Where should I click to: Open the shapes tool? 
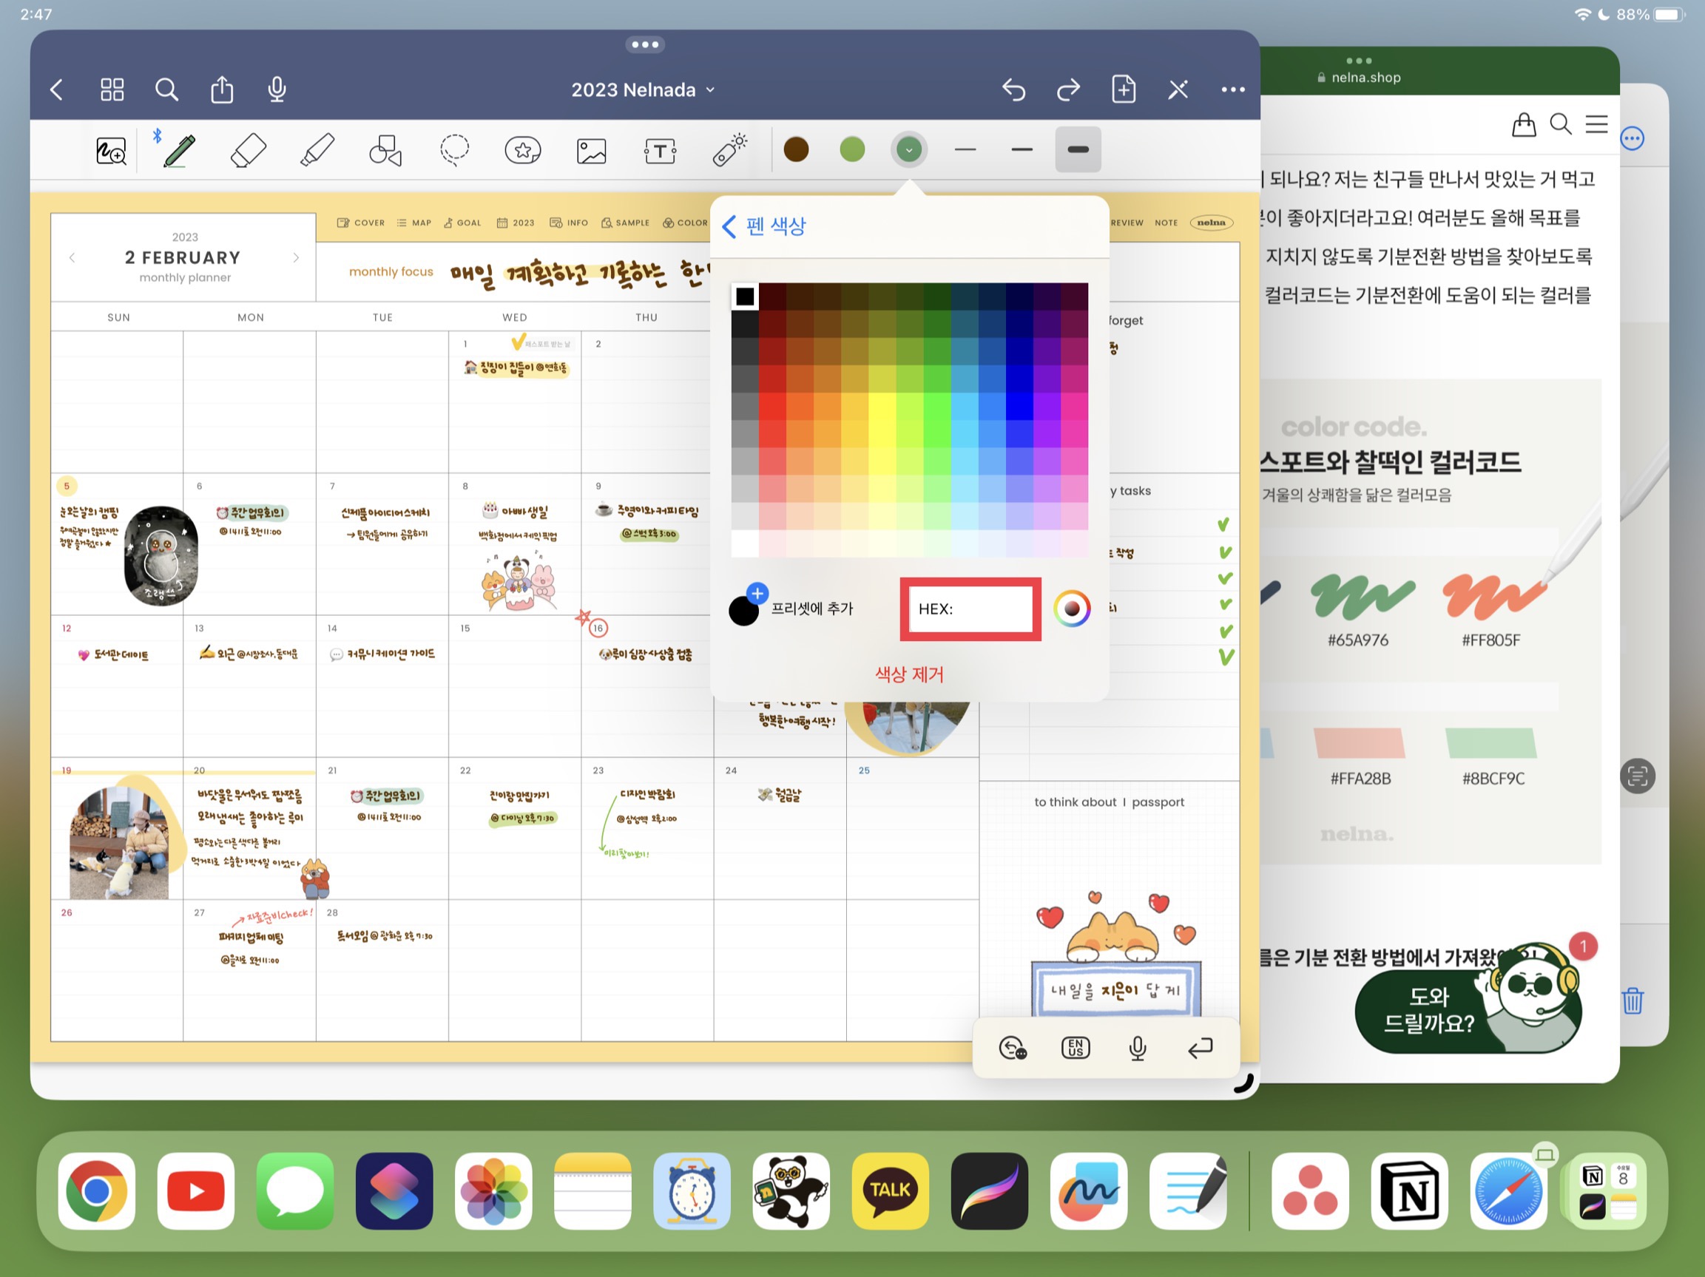coord(385,150)
